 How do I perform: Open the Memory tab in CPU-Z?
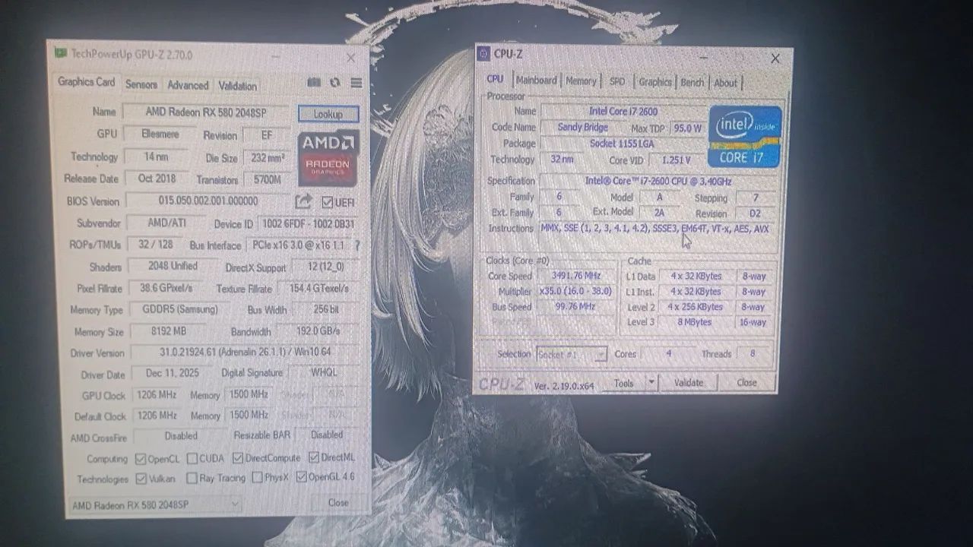[581, 81]
